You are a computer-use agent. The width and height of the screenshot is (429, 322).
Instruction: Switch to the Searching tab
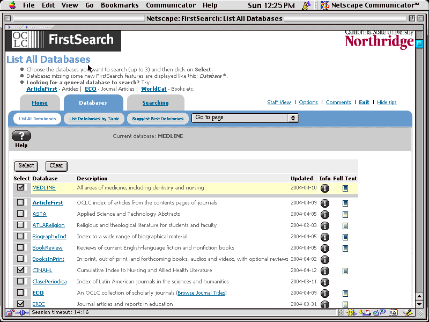click(x=156, y=103)
